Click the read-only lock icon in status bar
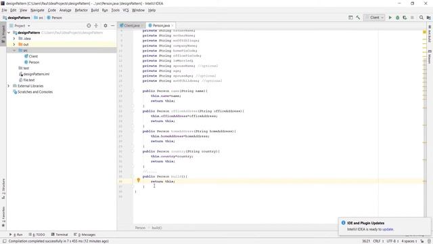This screenshot has width=433, height=244. point(422,241)
